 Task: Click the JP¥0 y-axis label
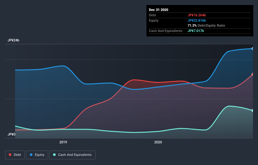(x=11, y=134)
